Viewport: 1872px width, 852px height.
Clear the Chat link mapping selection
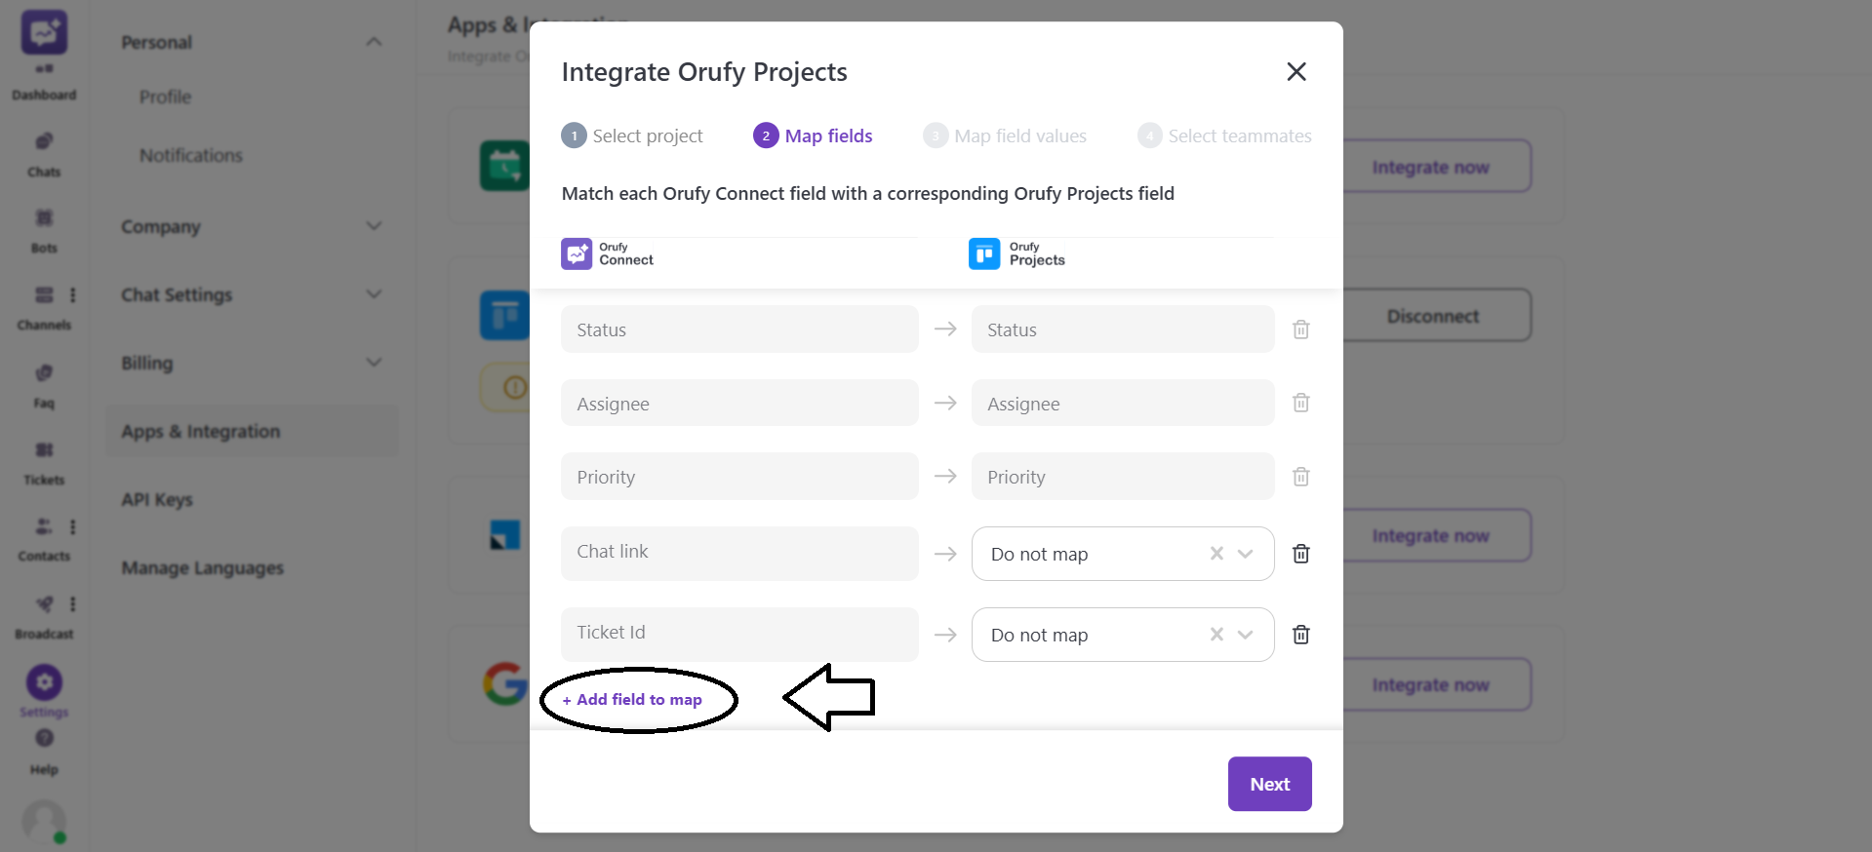tap(1216, 554)
